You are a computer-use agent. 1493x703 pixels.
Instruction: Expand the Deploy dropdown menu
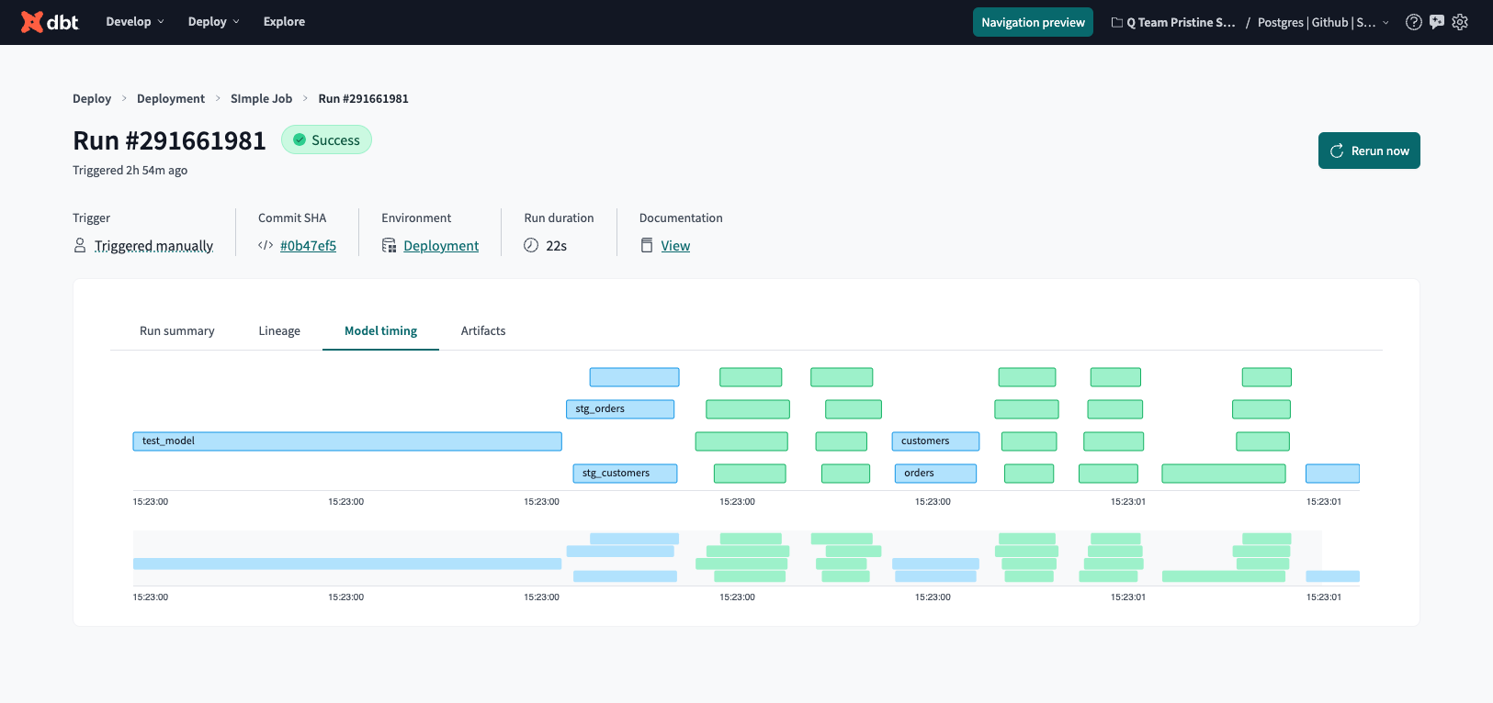click(213, 22)
